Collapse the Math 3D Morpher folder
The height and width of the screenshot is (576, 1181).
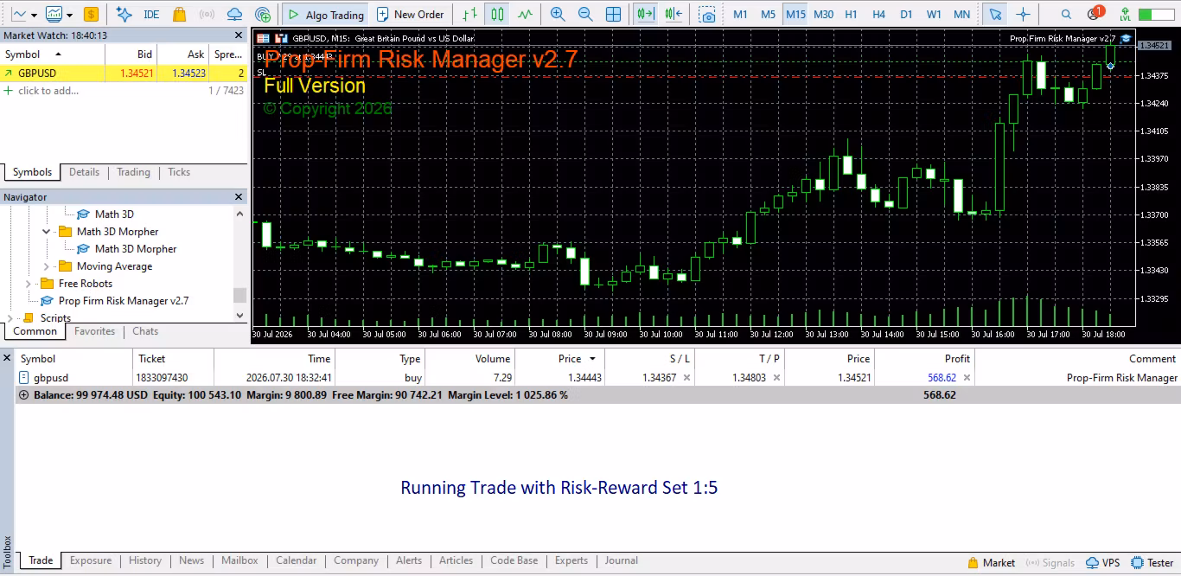pyautogui.click(x=47, y=232)
